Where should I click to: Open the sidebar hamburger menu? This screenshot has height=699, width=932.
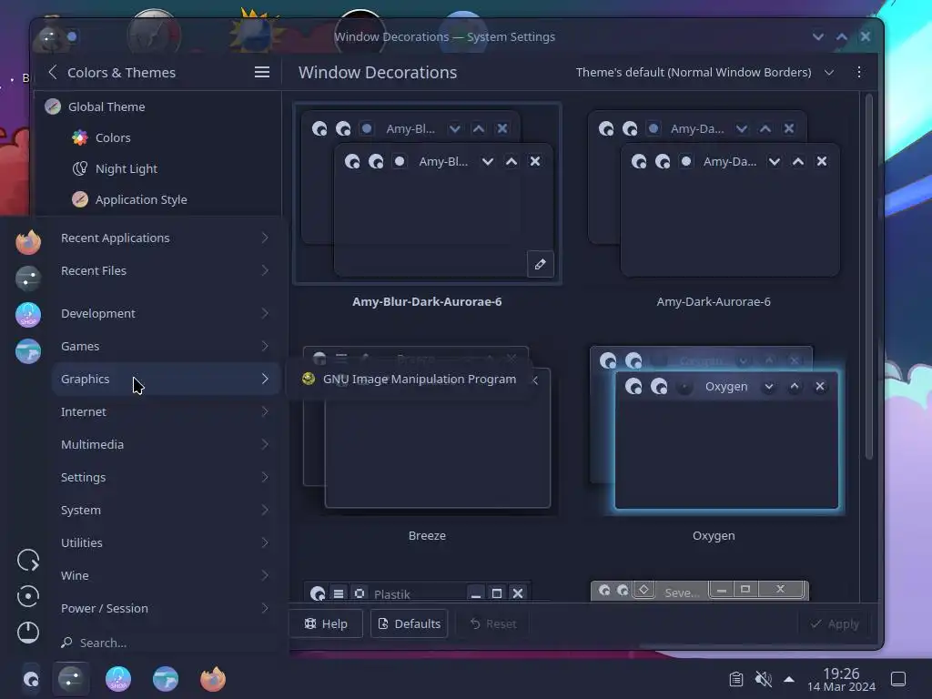point(262,72)
